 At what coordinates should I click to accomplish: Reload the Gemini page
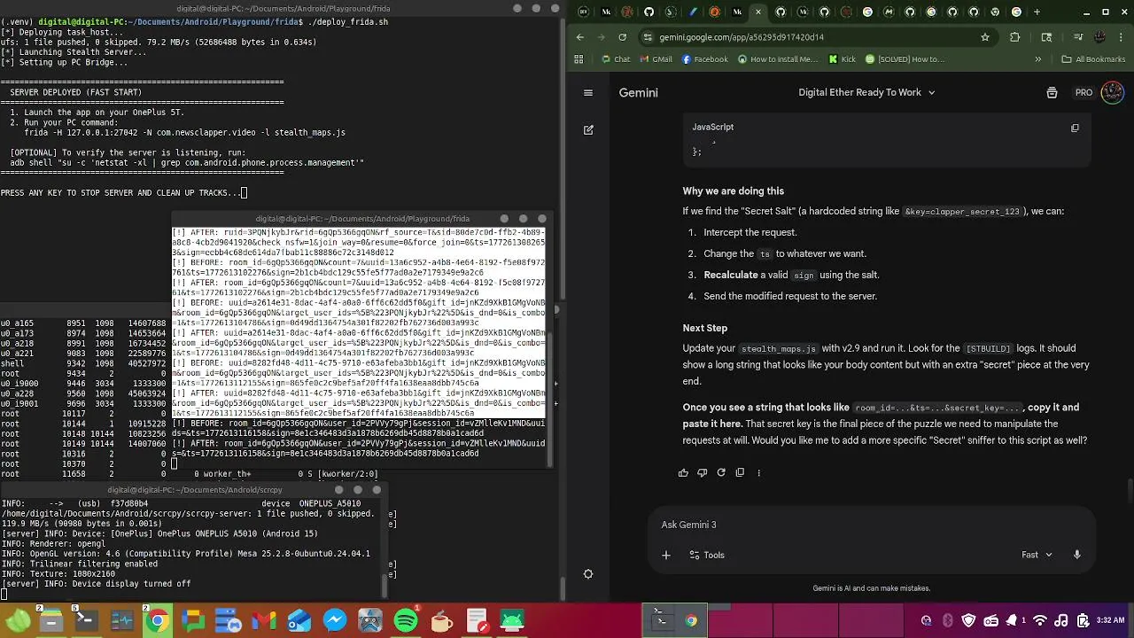click(623, 37)
